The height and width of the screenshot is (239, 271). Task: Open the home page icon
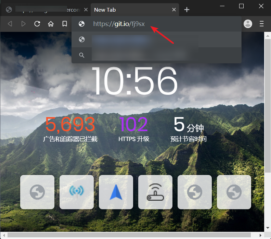coord(51,24)
